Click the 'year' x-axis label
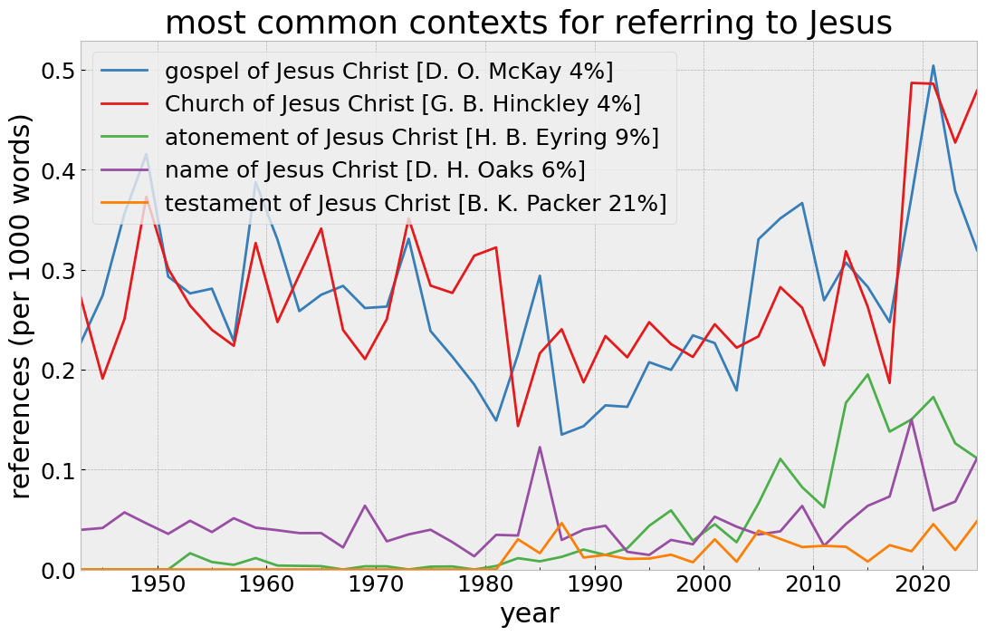 tap(529, 613)
